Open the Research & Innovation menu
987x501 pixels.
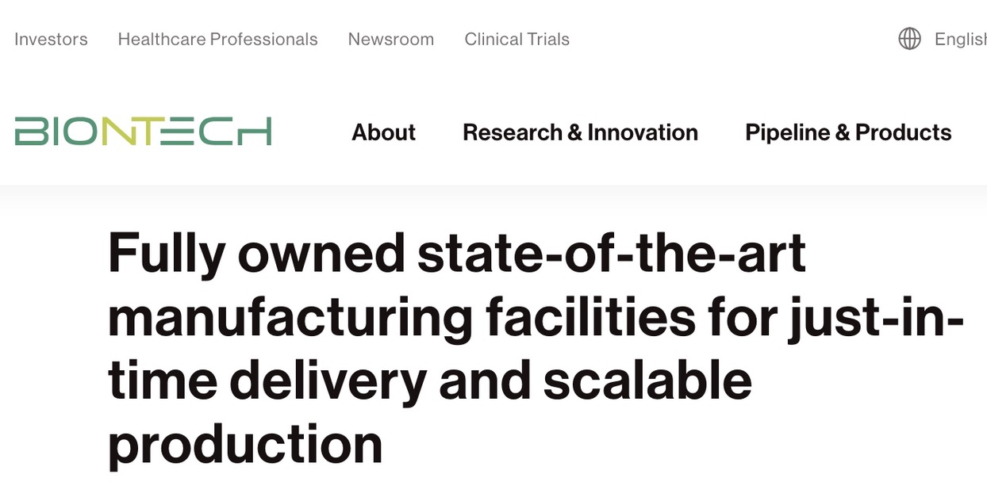coord(580,132)
